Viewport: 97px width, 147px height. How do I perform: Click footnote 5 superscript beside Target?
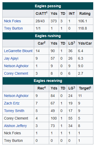click(x=90, y=87)
